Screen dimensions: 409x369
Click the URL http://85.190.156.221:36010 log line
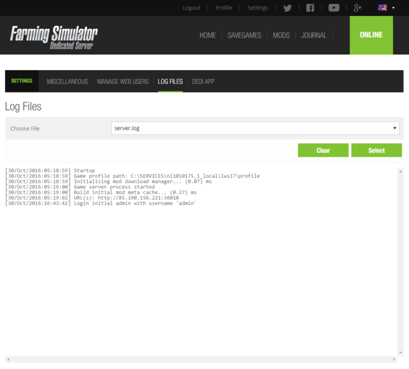92,198
